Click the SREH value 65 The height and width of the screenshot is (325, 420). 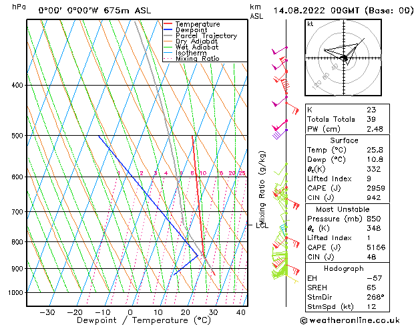[371, 288]
